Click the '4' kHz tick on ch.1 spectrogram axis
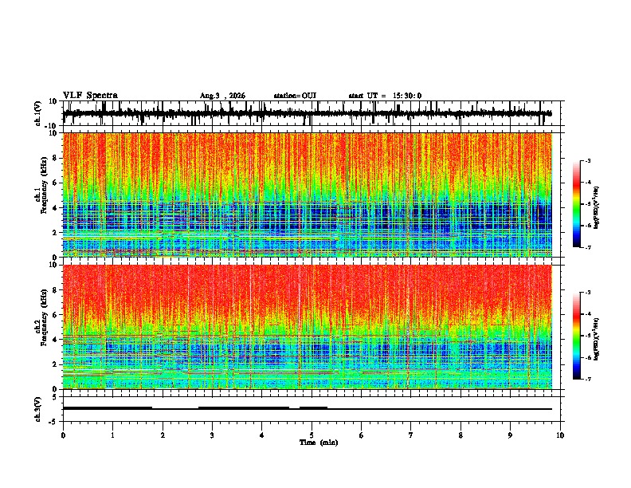631x488 pixels. coord(55,208)
